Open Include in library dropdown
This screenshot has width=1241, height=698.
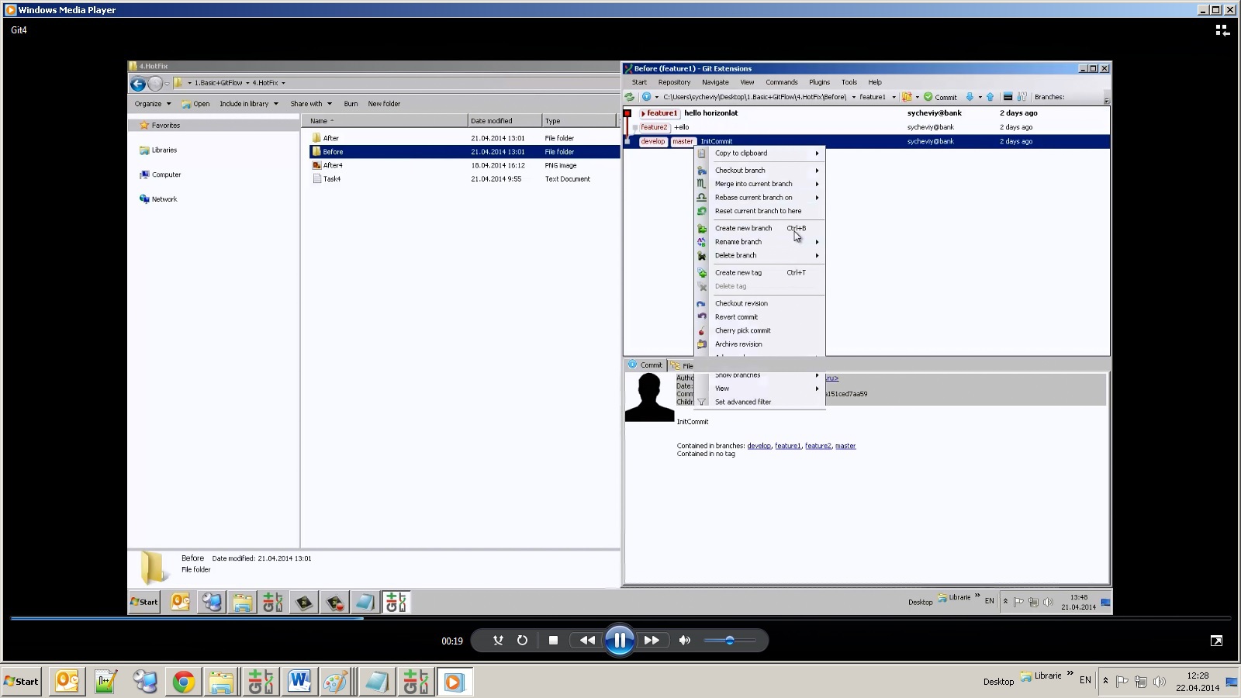(x=248, y=104)
